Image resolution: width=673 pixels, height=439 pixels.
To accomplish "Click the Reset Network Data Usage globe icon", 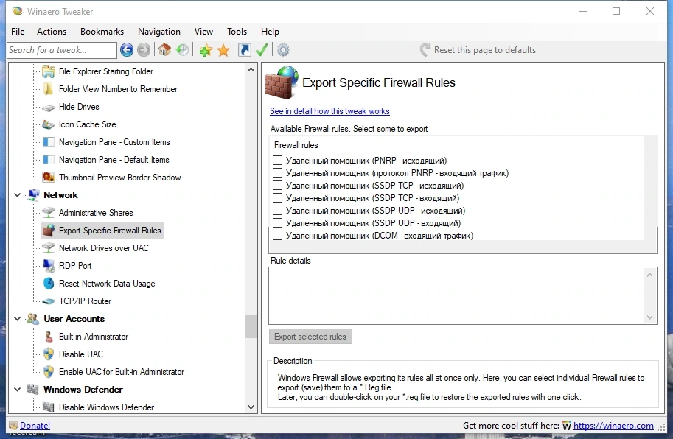I will pos(49,284).
